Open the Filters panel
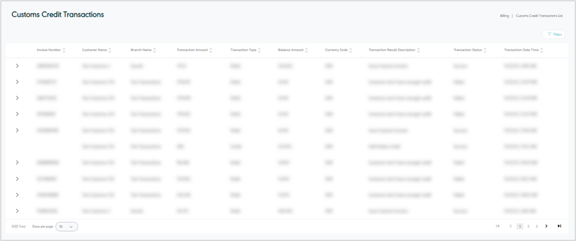The width and height of the screenshot is (576, 241). (x=554, y=34)
